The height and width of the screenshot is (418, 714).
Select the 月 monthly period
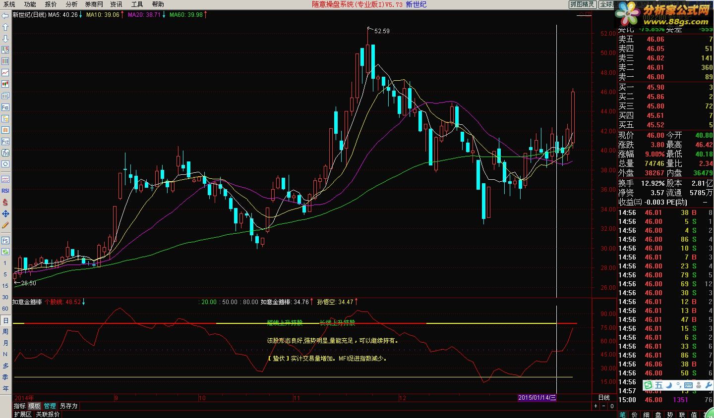pos(5,343)
